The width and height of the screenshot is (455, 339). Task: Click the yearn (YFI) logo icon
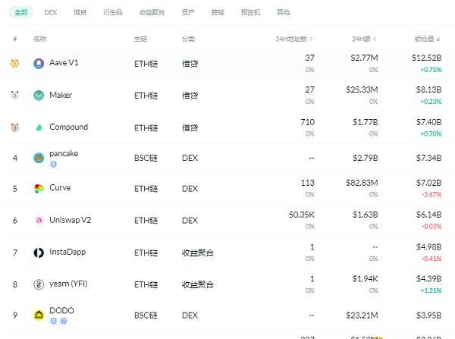[39, 284]
